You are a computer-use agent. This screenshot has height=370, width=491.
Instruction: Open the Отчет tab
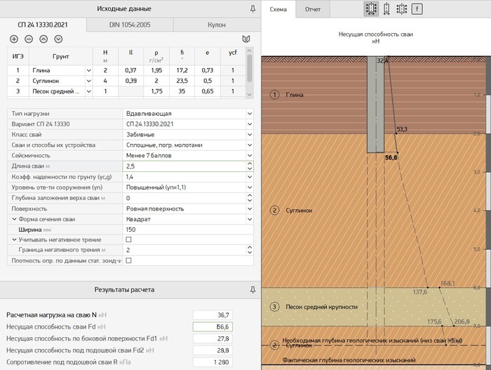point(313,10)
